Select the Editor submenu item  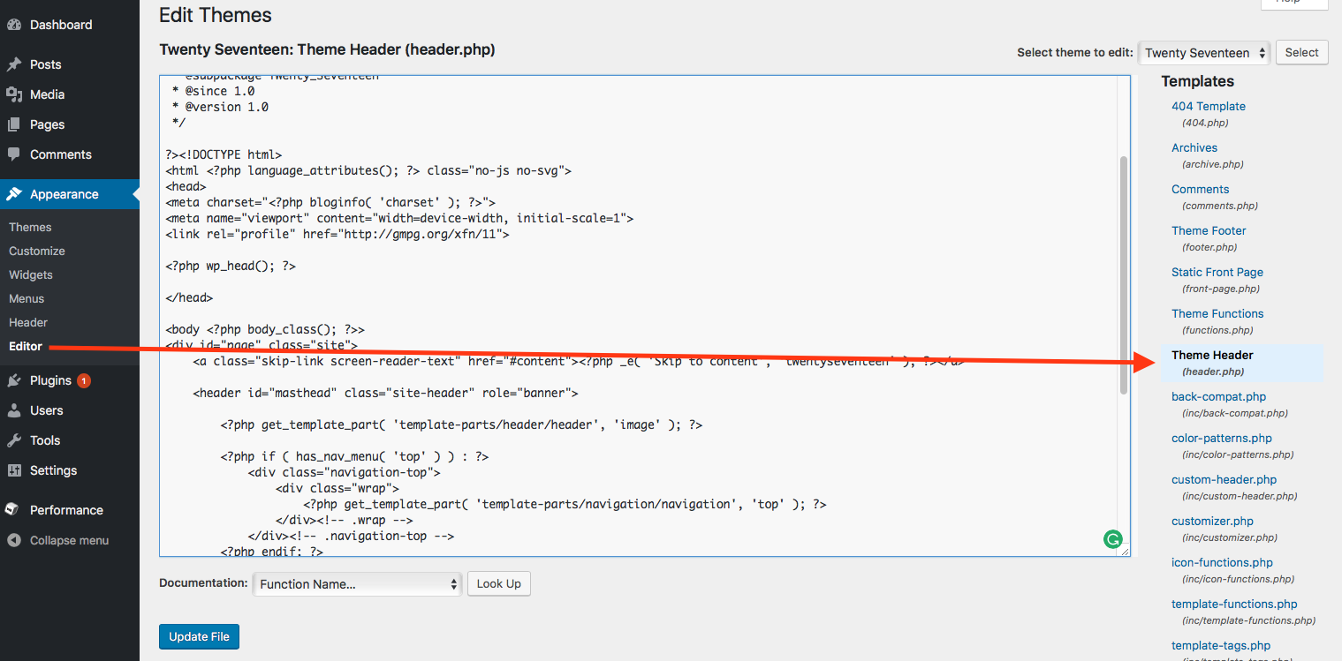[26, 346]
